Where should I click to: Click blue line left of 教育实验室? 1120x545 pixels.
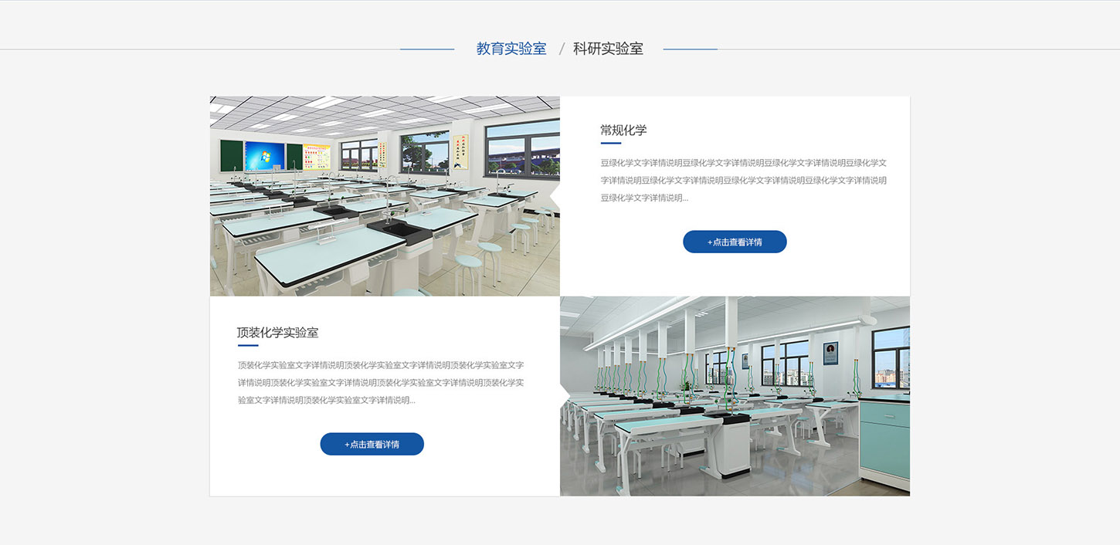pyautogui.click(x=426, y=49)
